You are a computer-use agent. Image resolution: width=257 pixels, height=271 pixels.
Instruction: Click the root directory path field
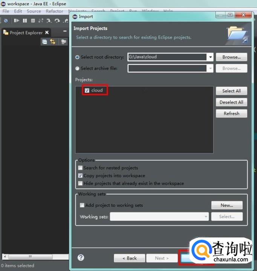coord(167,57)
